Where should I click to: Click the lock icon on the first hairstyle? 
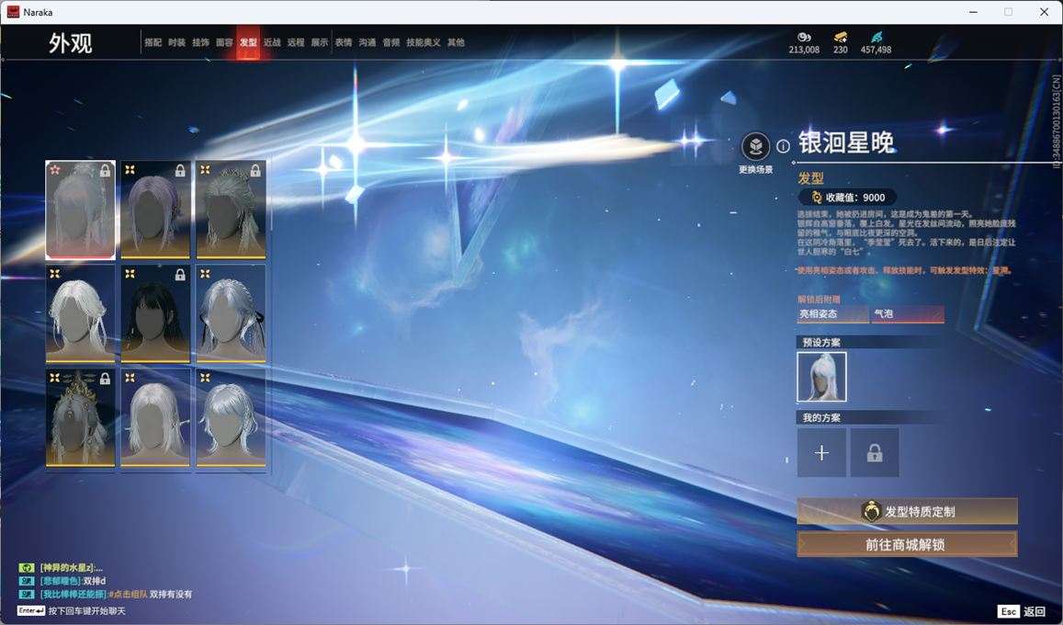tap(106, 170)
